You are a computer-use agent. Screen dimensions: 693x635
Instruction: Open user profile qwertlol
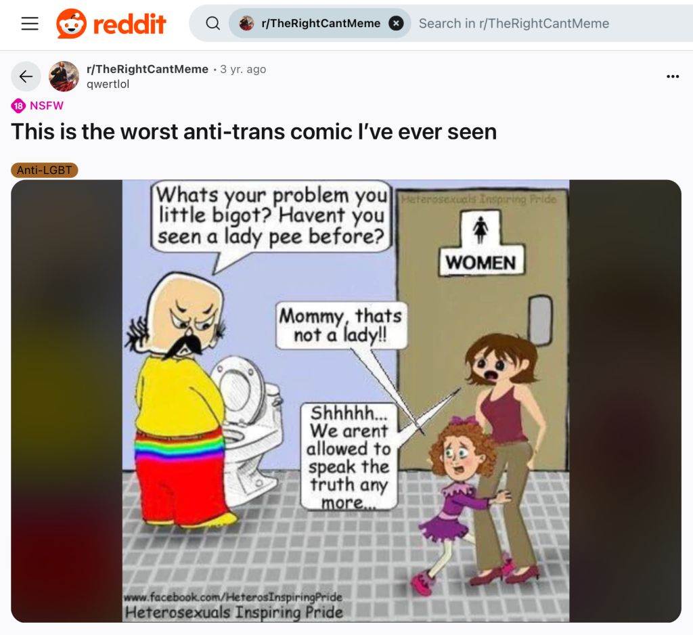tap(108, 84)
